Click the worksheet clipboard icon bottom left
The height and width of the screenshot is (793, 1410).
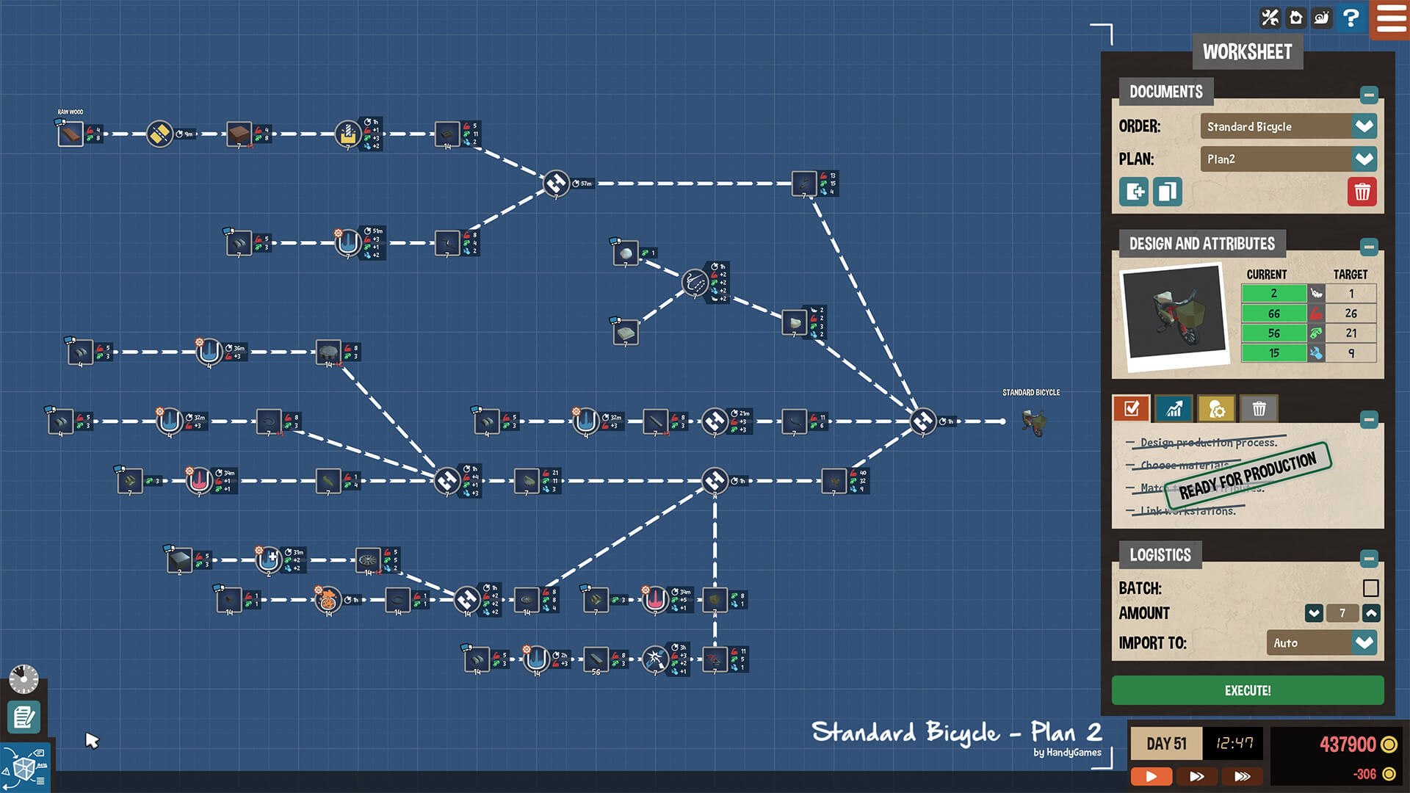[x=24, y=717]
